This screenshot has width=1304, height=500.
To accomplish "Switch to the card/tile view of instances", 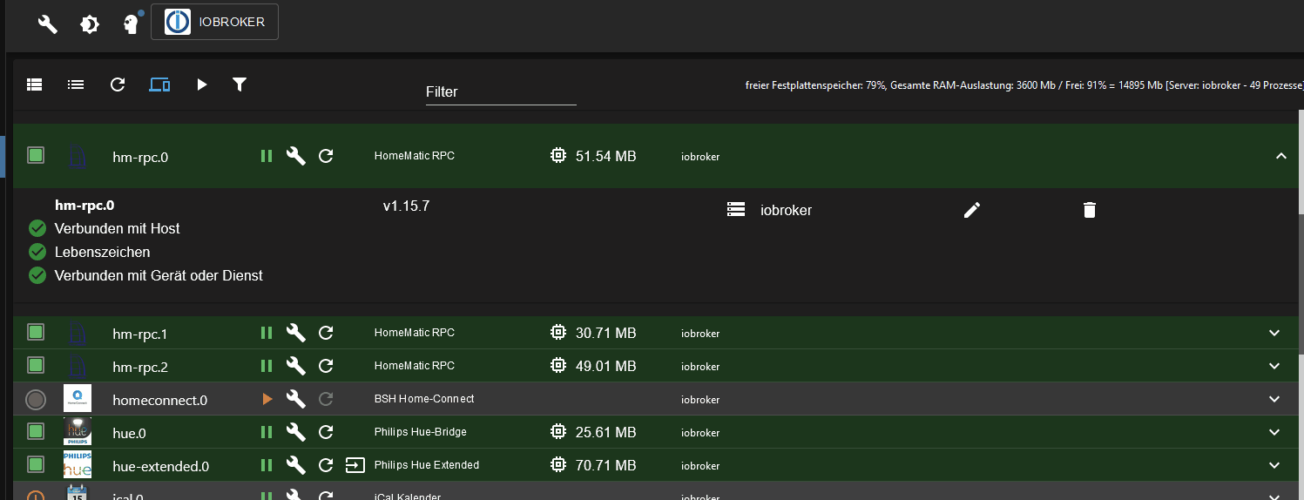I will (34, 84).
